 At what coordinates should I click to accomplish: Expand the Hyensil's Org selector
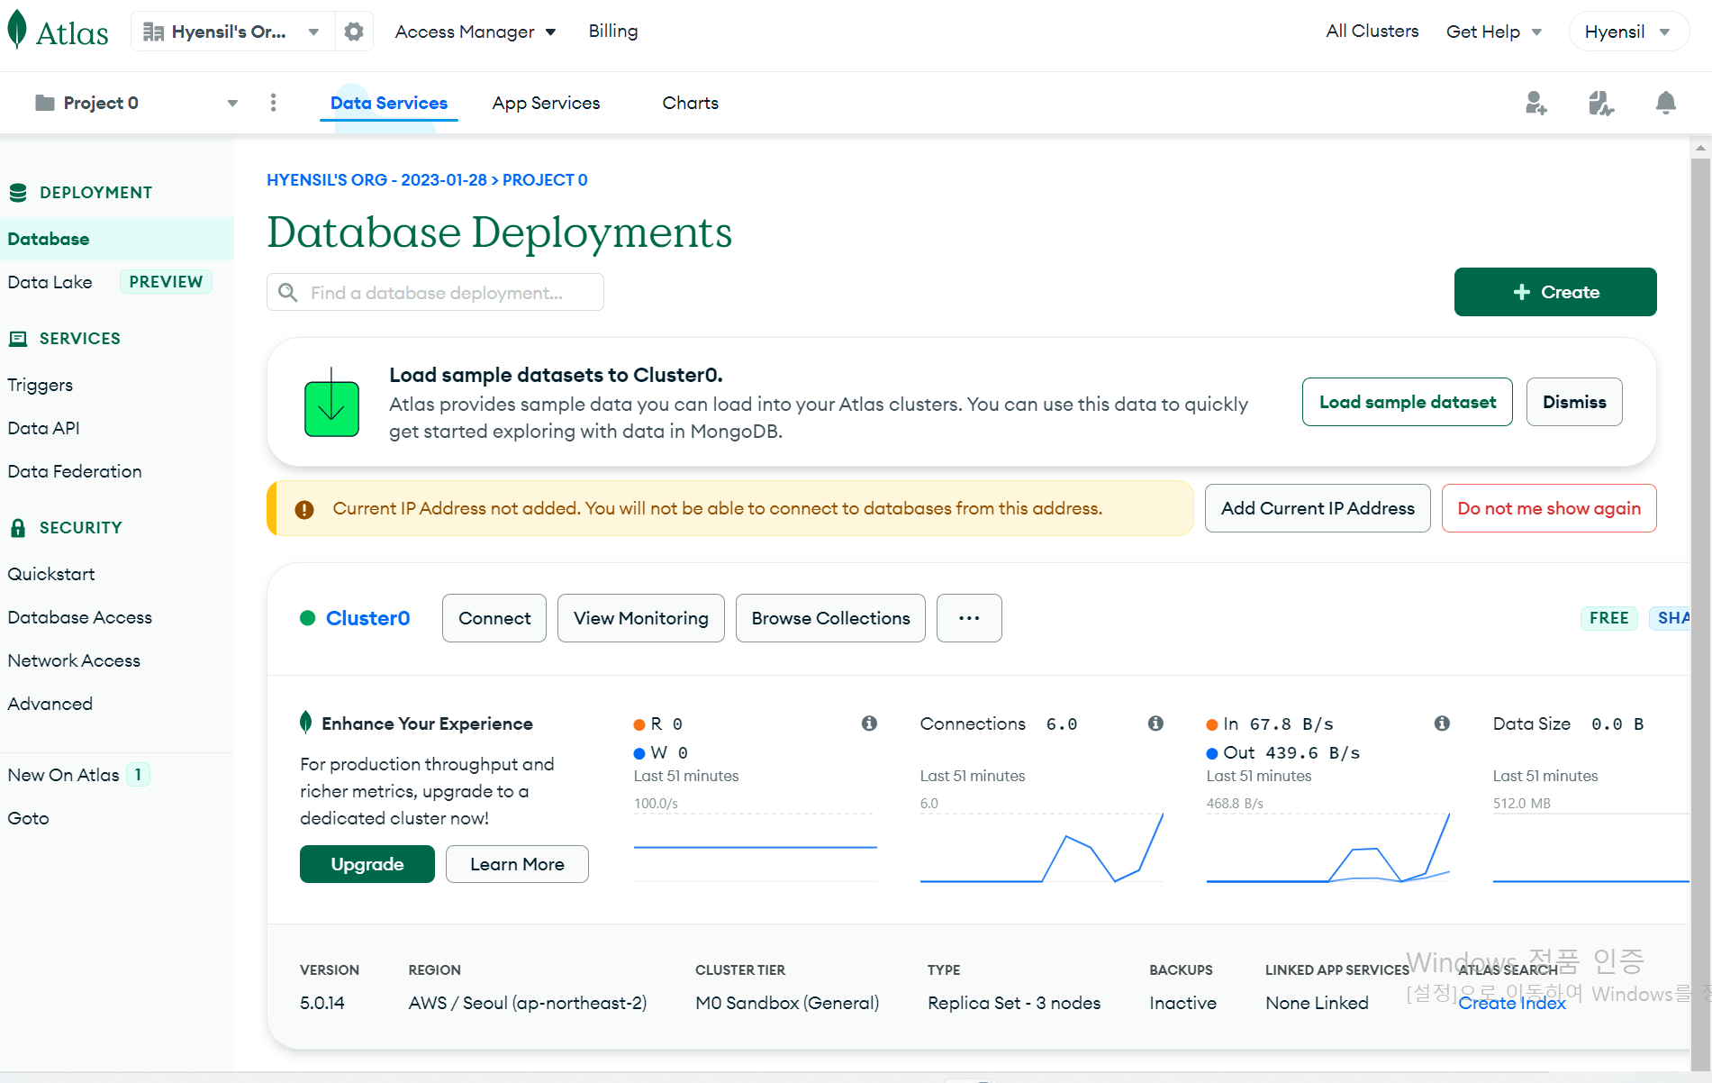pyautogui.click(x=232, y=32)
